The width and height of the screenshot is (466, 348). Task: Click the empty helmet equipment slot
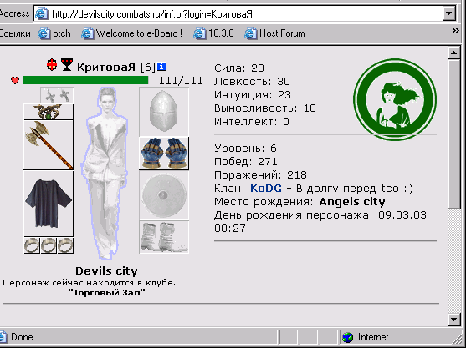(164, 112)
